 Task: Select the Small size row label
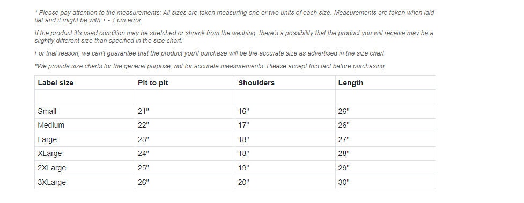coord(47,111)
